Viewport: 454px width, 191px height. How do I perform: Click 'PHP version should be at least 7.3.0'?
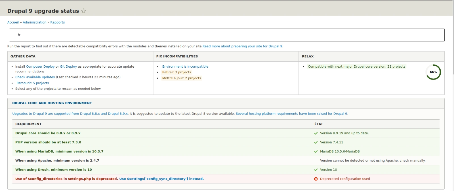48,142
